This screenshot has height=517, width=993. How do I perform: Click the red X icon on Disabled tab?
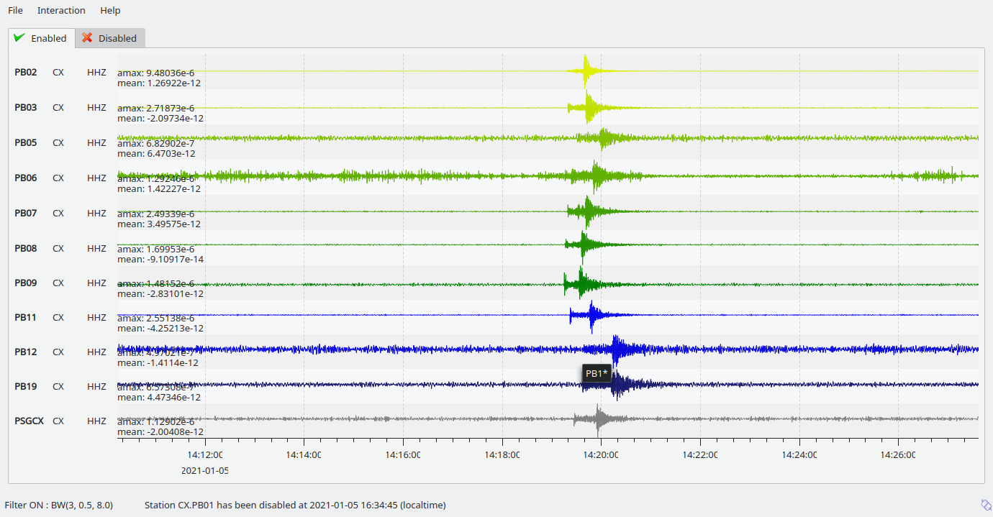point(87,38)
